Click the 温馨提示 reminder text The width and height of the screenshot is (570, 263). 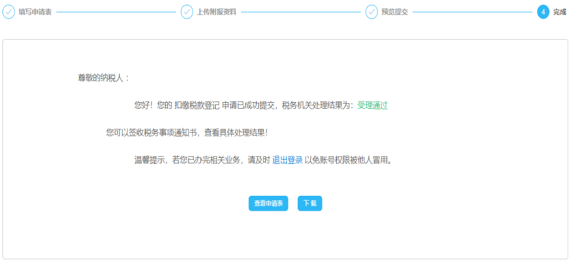click(x=150, y=160)
